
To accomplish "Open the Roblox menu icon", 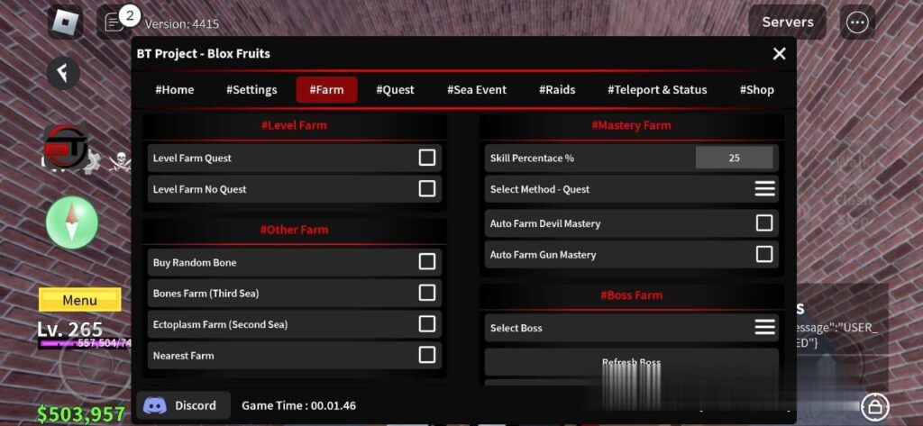I will pyautogui.click(x=65, y=23).
